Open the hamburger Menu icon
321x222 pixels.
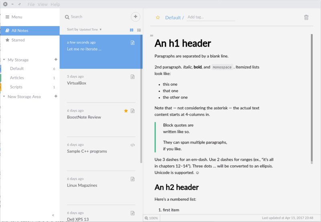7,17
